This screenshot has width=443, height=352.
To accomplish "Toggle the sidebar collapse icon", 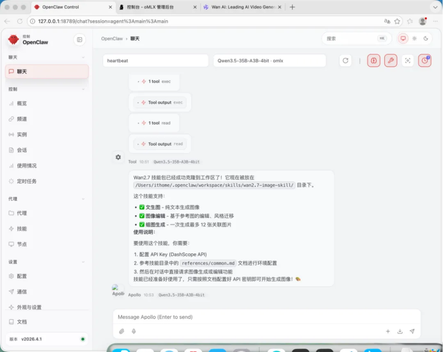I will click(80, 40).
